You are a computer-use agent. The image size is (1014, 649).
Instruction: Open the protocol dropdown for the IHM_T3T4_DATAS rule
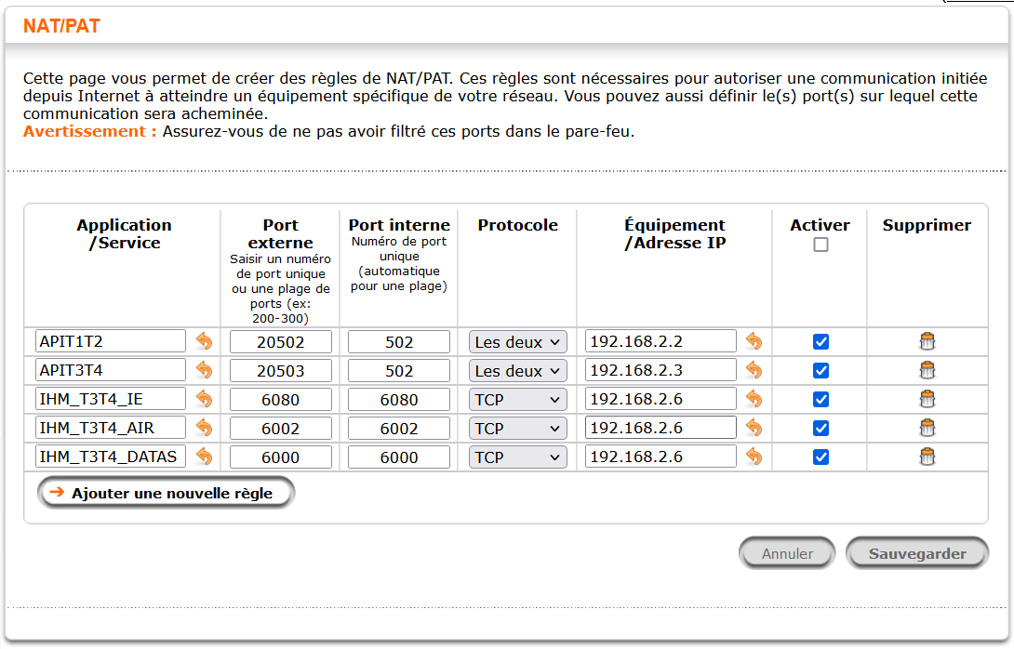(x=517, y=457)
